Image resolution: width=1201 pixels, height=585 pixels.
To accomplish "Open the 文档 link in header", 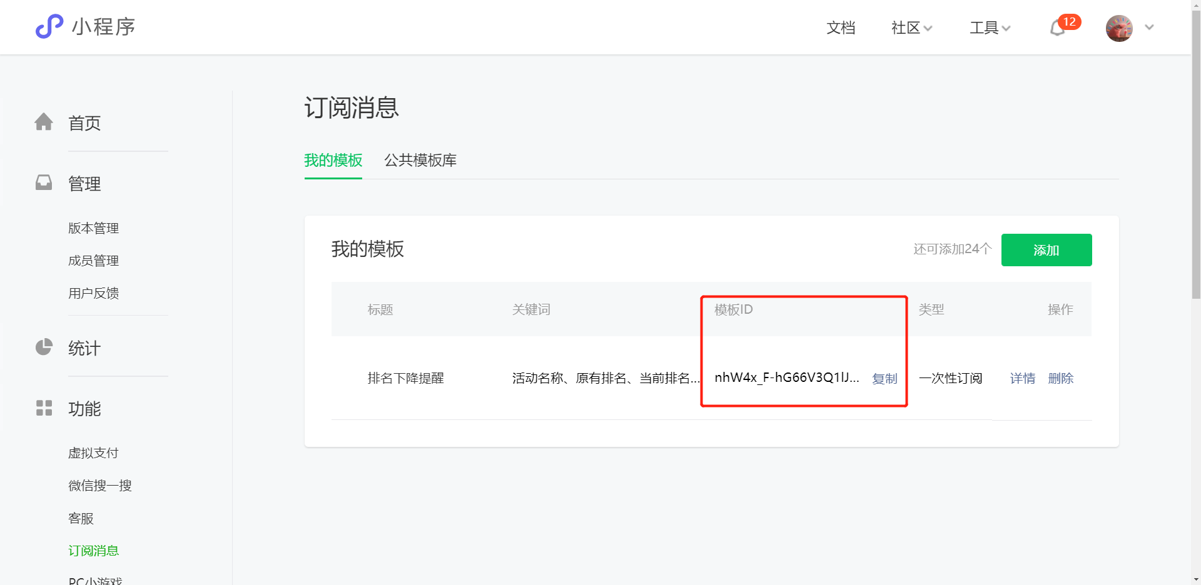I will click(841, 27).
